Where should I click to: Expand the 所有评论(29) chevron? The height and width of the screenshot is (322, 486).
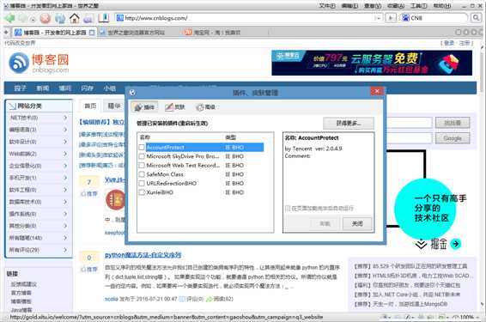(x=65, y=250)
